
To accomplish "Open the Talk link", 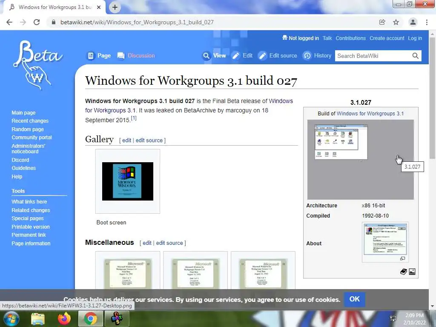I will 327,38.
